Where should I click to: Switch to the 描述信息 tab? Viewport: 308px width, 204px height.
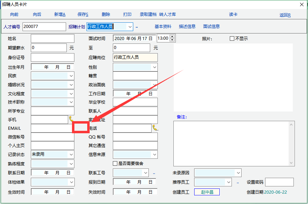(x=187, y=27)
